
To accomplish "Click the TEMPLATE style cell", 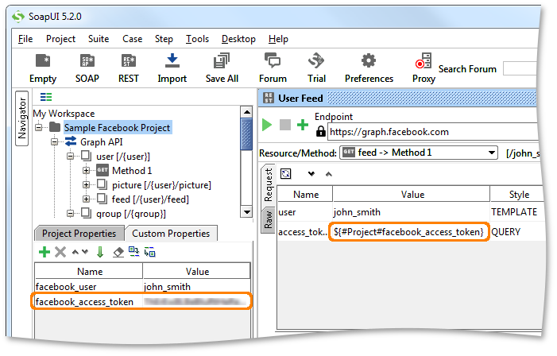I will pos(514,212).
